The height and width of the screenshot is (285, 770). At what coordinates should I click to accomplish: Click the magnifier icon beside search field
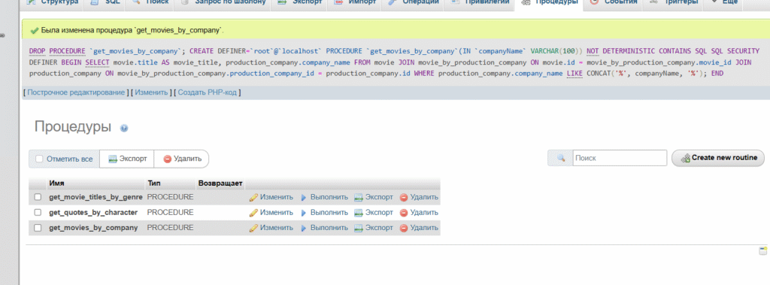tap(560, 158)
